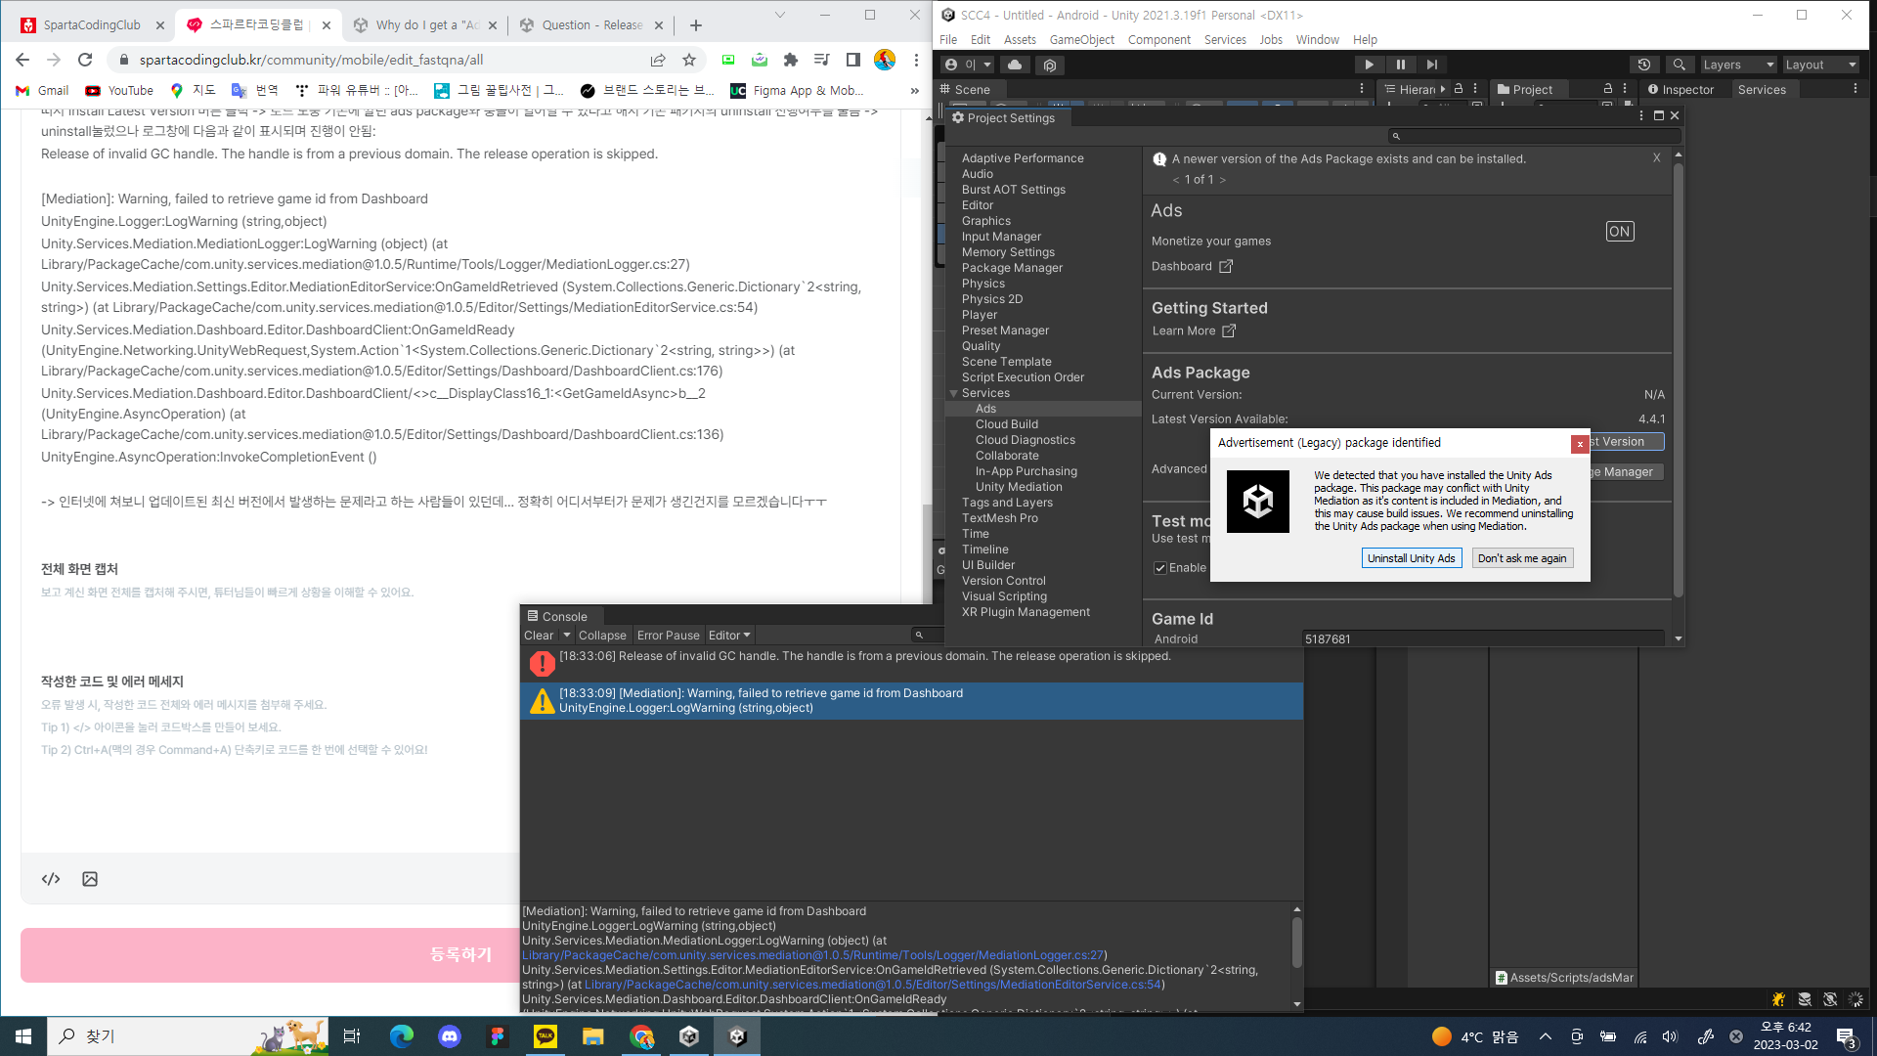Switch to the Hierarchy tab

click(1410, 90)
